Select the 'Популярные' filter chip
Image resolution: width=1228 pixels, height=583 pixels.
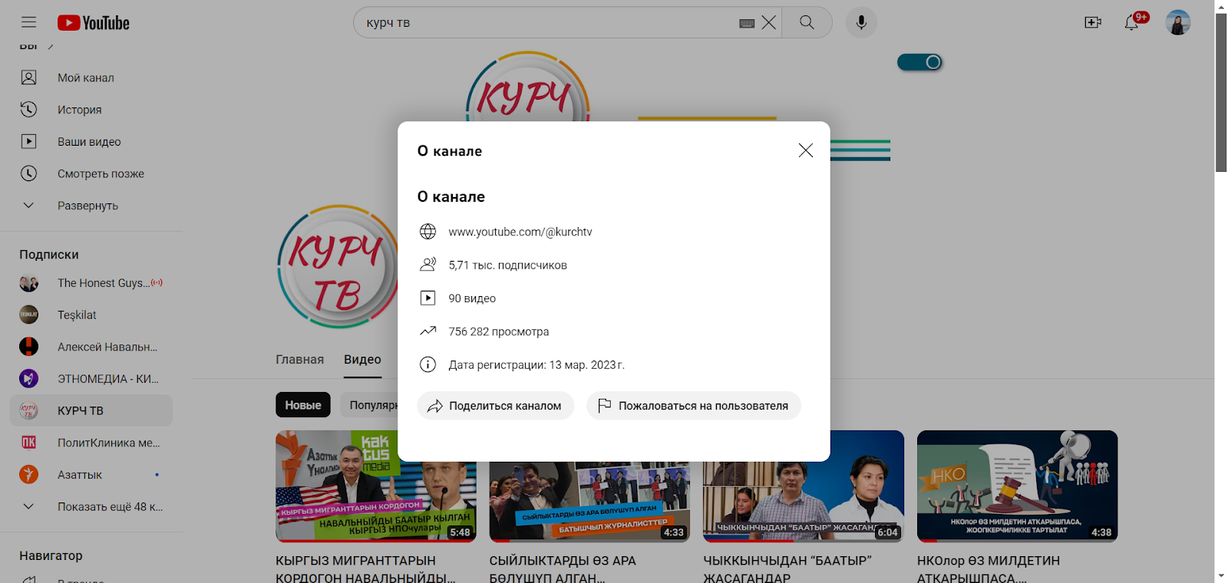370,405
